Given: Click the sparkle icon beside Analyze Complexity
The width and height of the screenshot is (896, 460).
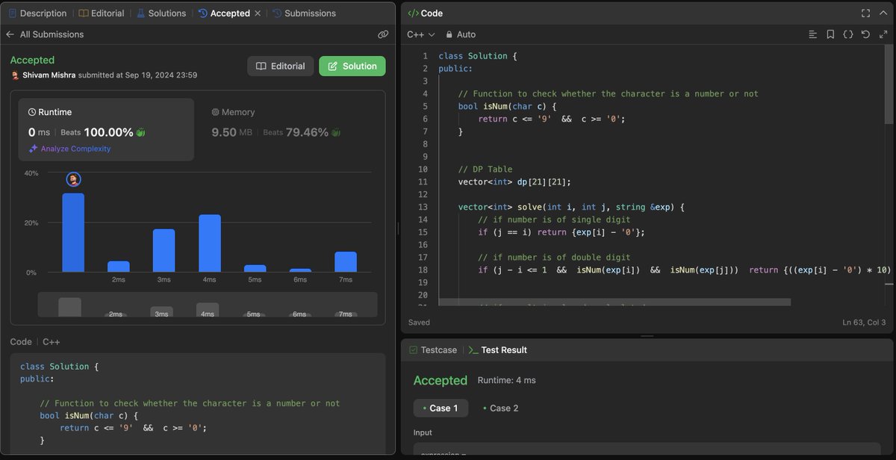Looking at the screenshot, I should pos(33,149).
